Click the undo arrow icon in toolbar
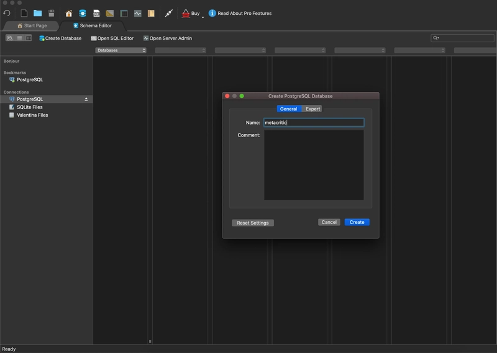Screen dimensions: 497x353 pyautogui.click(x=7, y=13)
